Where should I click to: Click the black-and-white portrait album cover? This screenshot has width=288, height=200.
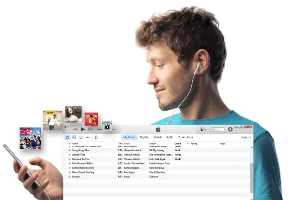point(74,115)
